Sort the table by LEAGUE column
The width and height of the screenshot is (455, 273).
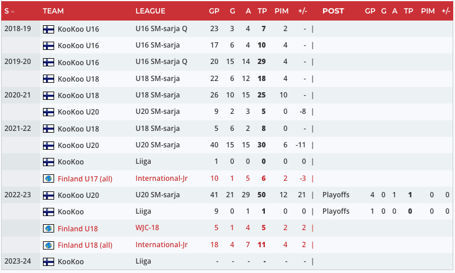point(150,11)
